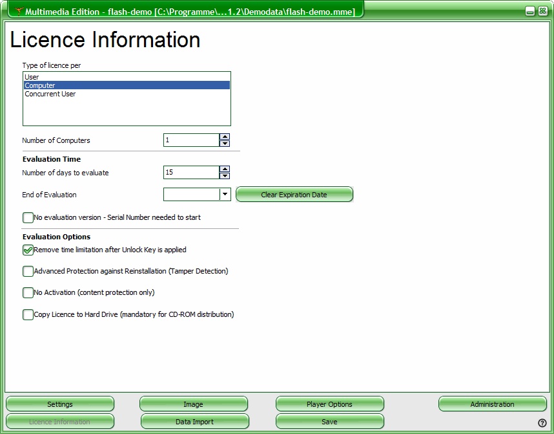Toggle No Activation content protection only
The image size is (554, 434).
click(28, 293)
